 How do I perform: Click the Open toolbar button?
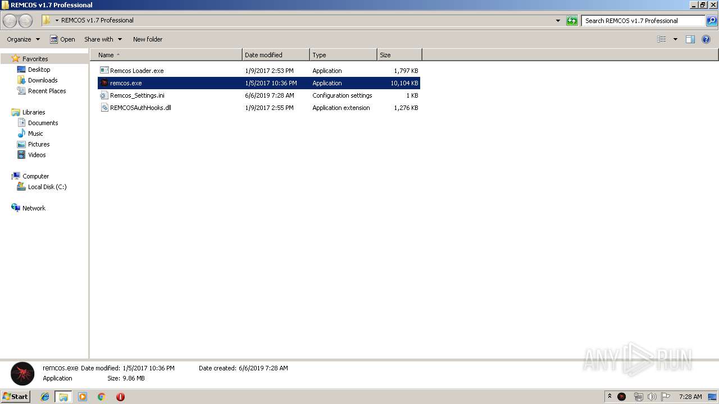62,39
